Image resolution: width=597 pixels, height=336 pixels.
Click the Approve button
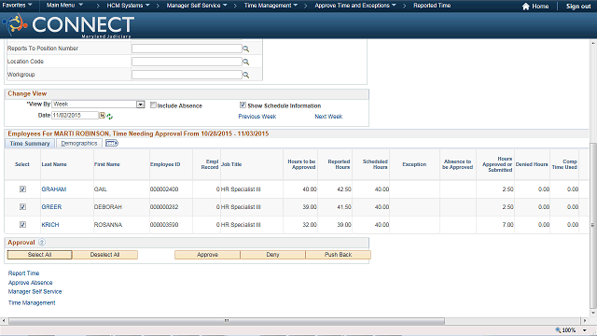(207, 255)
